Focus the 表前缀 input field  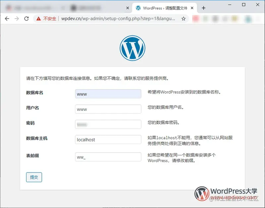[x=108, y=157]
